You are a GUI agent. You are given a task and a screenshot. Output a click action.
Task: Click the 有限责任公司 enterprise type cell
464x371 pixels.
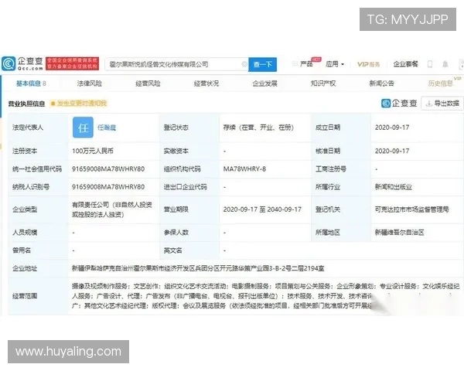pos(112,209)
